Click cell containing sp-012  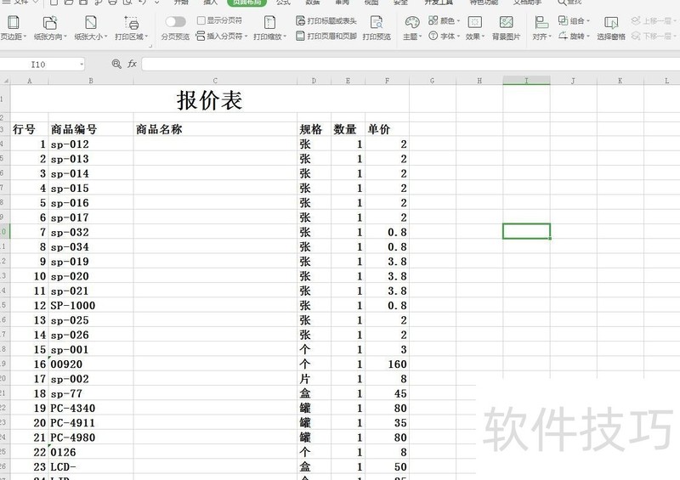click(x=91, y=144)
